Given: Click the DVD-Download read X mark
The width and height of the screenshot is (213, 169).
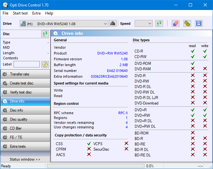Looking at the screenshot, I should pos(193,103).
